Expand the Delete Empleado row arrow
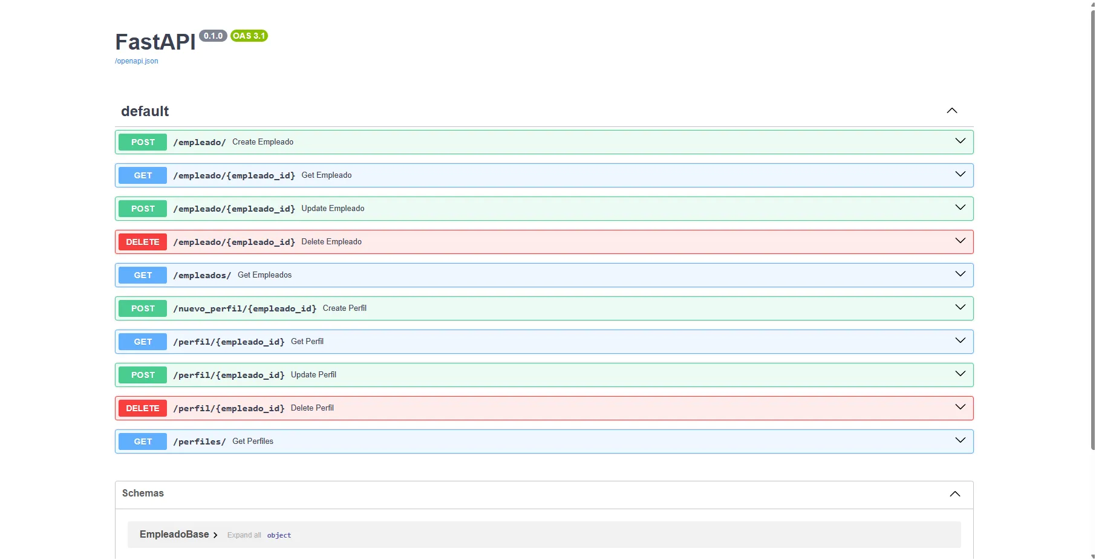Image resolution: width=1096 pixels, height=560 pixels. [960, 241]
